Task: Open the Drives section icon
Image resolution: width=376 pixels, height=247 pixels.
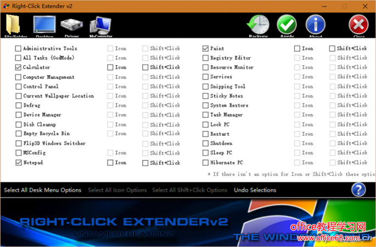Action: click(x=72, y=25)
